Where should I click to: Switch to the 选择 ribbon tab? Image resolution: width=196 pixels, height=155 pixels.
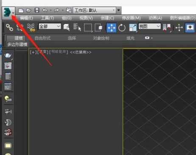[x=72, y=38]
